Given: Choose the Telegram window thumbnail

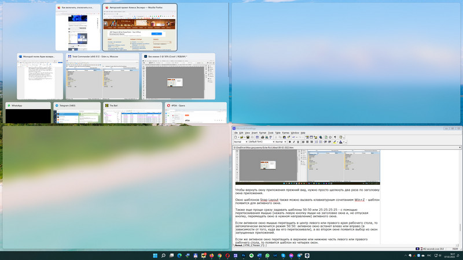Looking at the screenshot, I should [x=75, y=114].
